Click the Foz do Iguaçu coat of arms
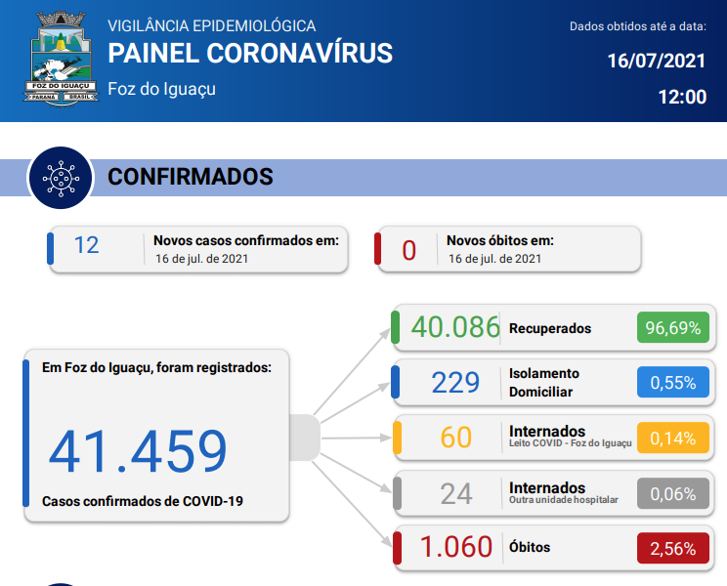Image resolution: width=727 pixels, height=586 pixels. tap(61, 59)
